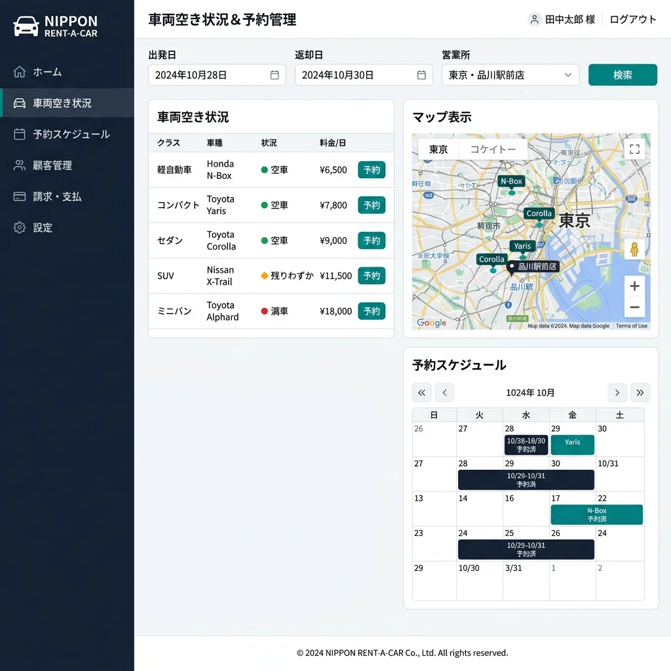This screenshot has height=671, width=671.
Task: Click the 返却日 date field
Action: click(x=364, y=75)
